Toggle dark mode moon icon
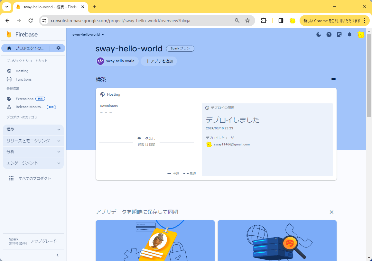The width and height of the screenshot is (372, 261). point(319,35)
